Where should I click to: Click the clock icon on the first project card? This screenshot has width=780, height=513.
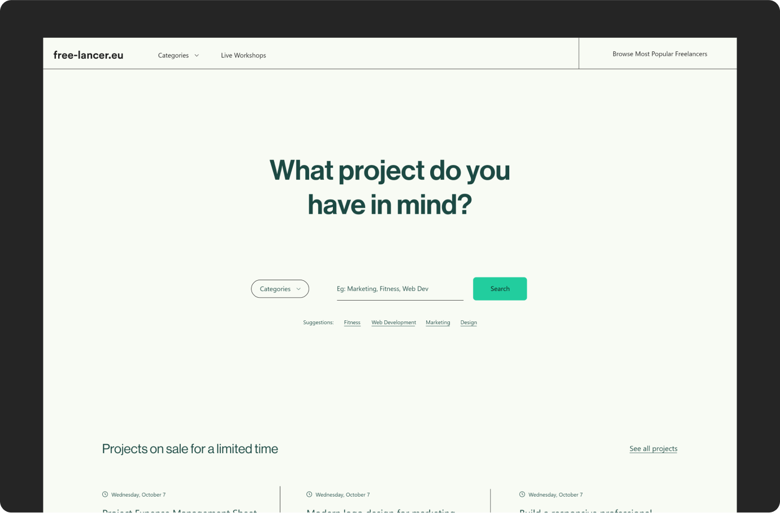click(x=105, y=494)
